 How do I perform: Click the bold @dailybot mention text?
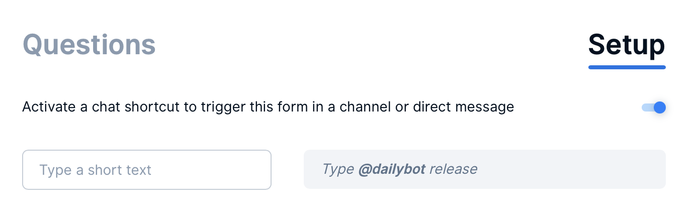[x=392, y=169]
